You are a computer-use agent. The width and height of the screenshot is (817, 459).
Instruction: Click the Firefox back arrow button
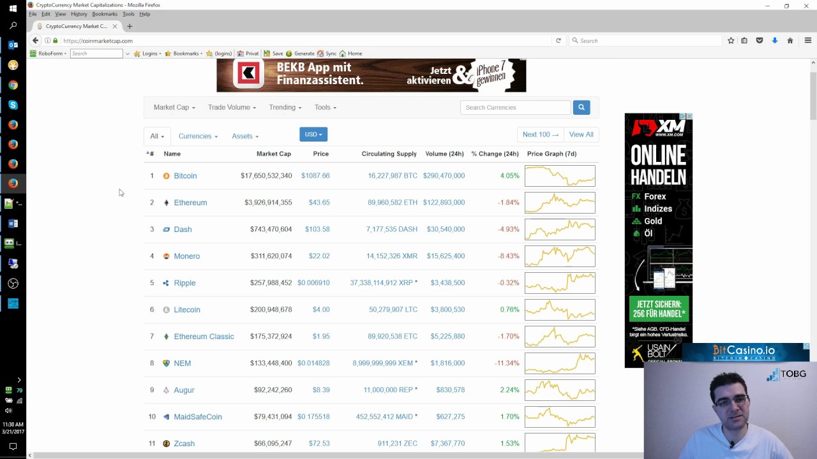(36, 40)
